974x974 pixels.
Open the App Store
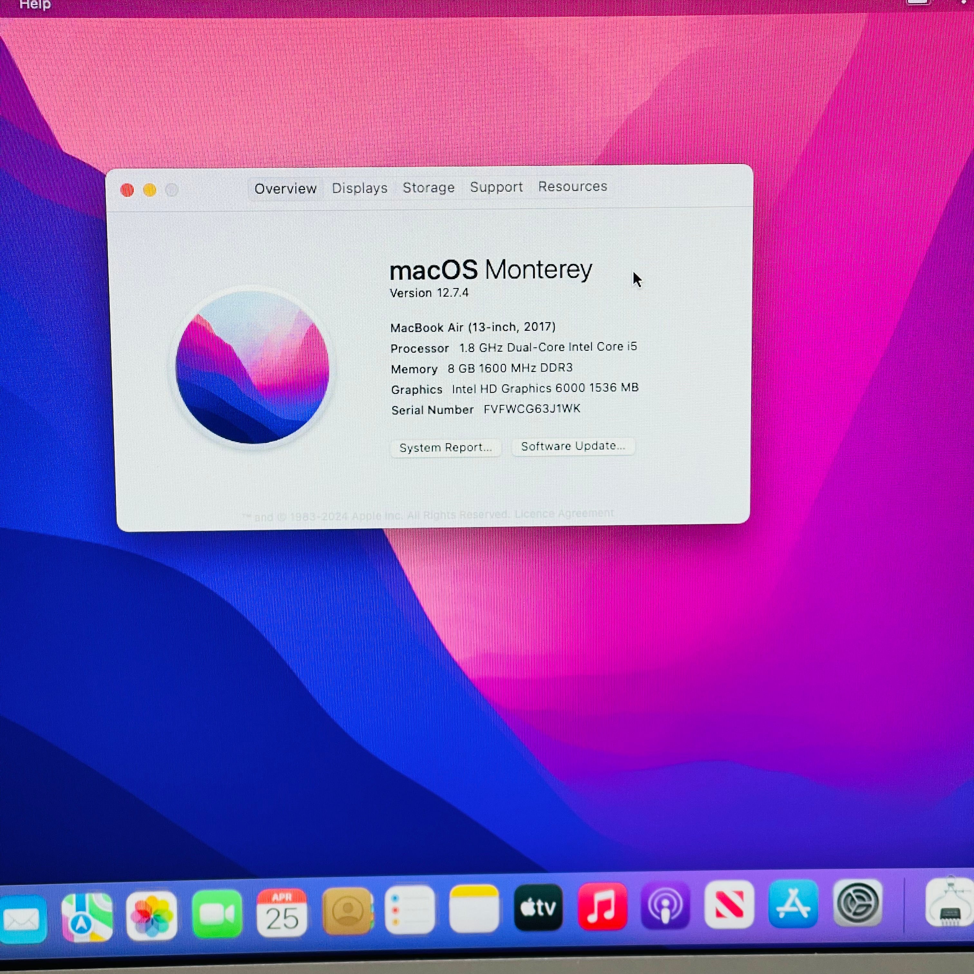click(793, 903)
